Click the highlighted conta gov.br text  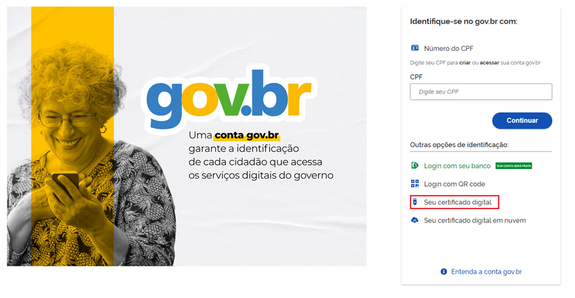click(247, 135)
